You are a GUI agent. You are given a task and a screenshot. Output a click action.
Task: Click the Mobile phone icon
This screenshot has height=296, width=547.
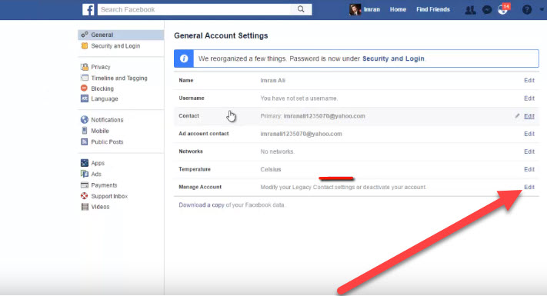tap(85, 131)
